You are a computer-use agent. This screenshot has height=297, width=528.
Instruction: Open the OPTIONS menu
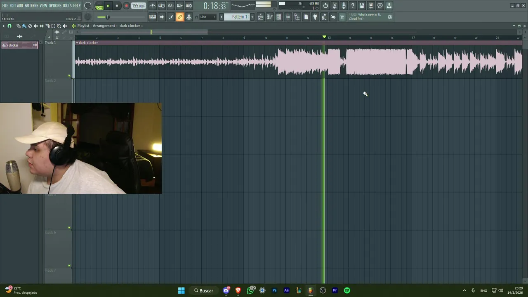[55, 5]
